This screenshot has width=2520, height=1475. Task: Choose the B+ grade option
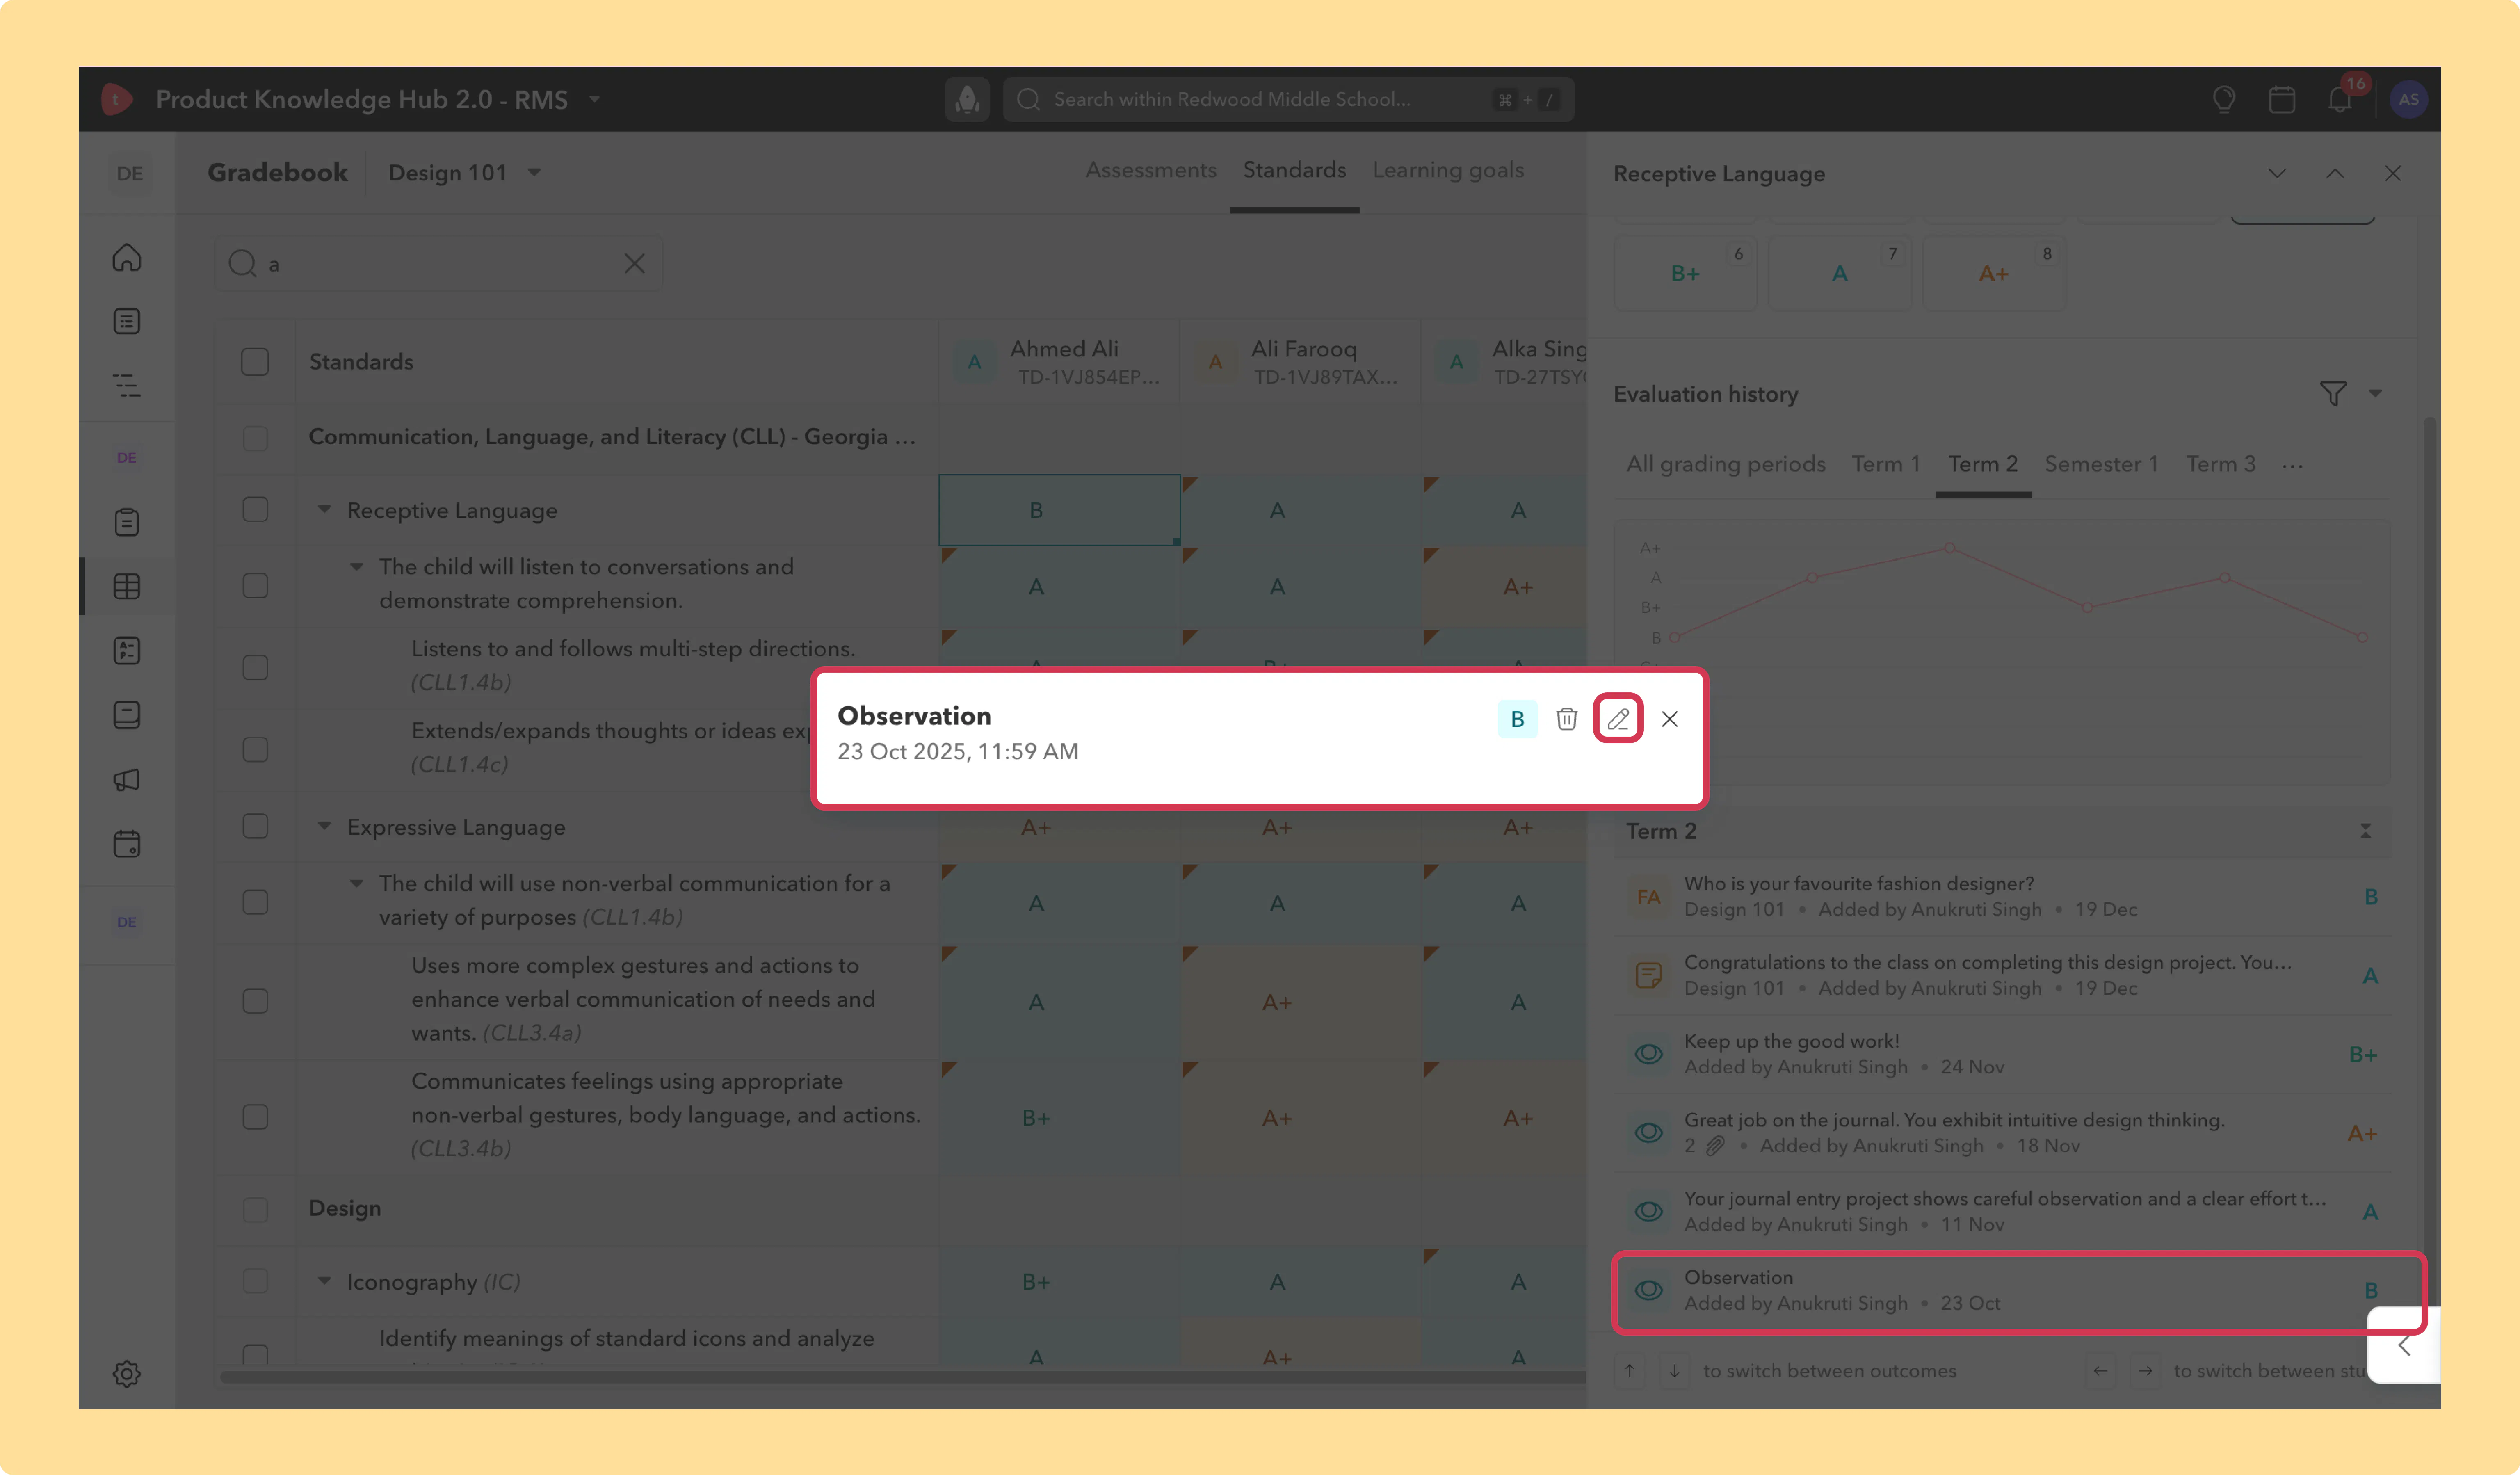(1685, 273)
